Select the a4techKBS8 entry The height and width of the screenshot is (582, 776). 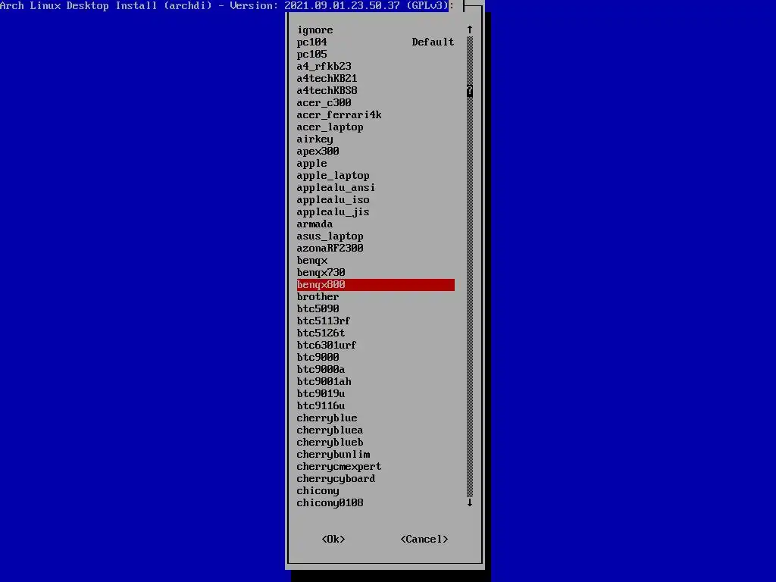(376, 91)
